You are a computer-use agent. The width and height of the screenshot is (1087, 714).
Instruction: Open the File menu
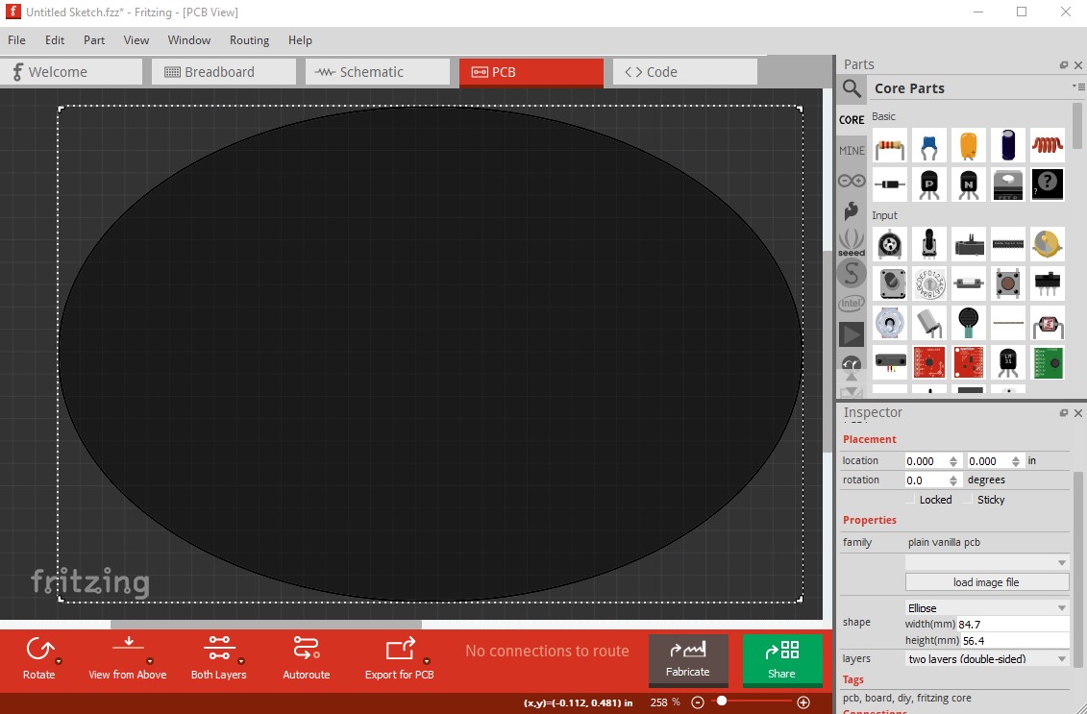click(x=16, y=40)
